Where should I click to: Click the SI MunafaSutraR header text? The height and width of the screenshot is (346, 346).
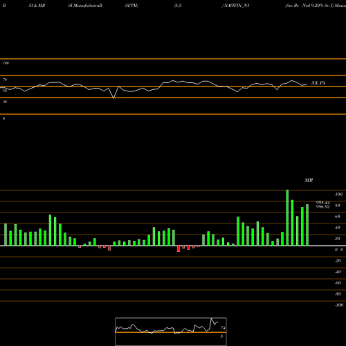pos(85,6)
